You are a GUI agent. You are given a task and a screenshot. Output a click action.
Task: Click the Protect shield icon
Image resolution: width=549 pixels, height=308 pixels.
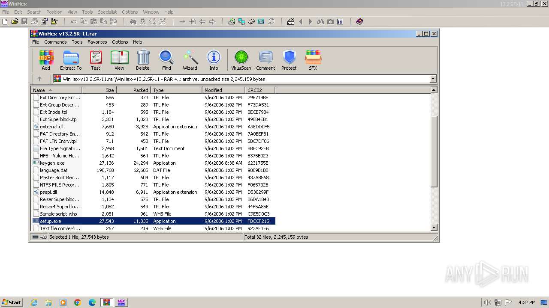point(289,60)
